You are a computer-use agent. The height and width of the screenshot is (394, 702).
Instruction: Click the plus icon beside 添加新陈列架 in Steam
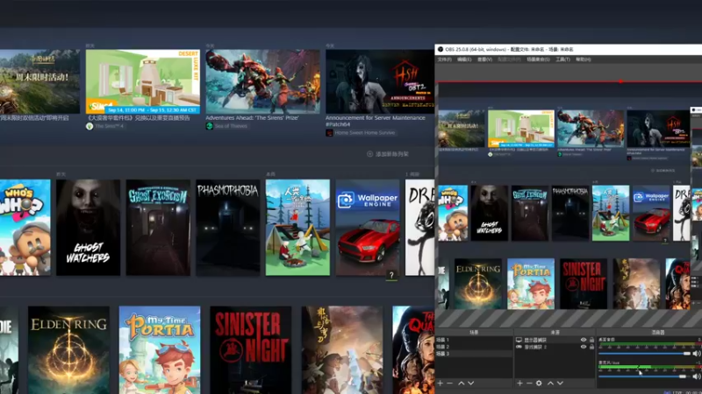click(369, 154)
